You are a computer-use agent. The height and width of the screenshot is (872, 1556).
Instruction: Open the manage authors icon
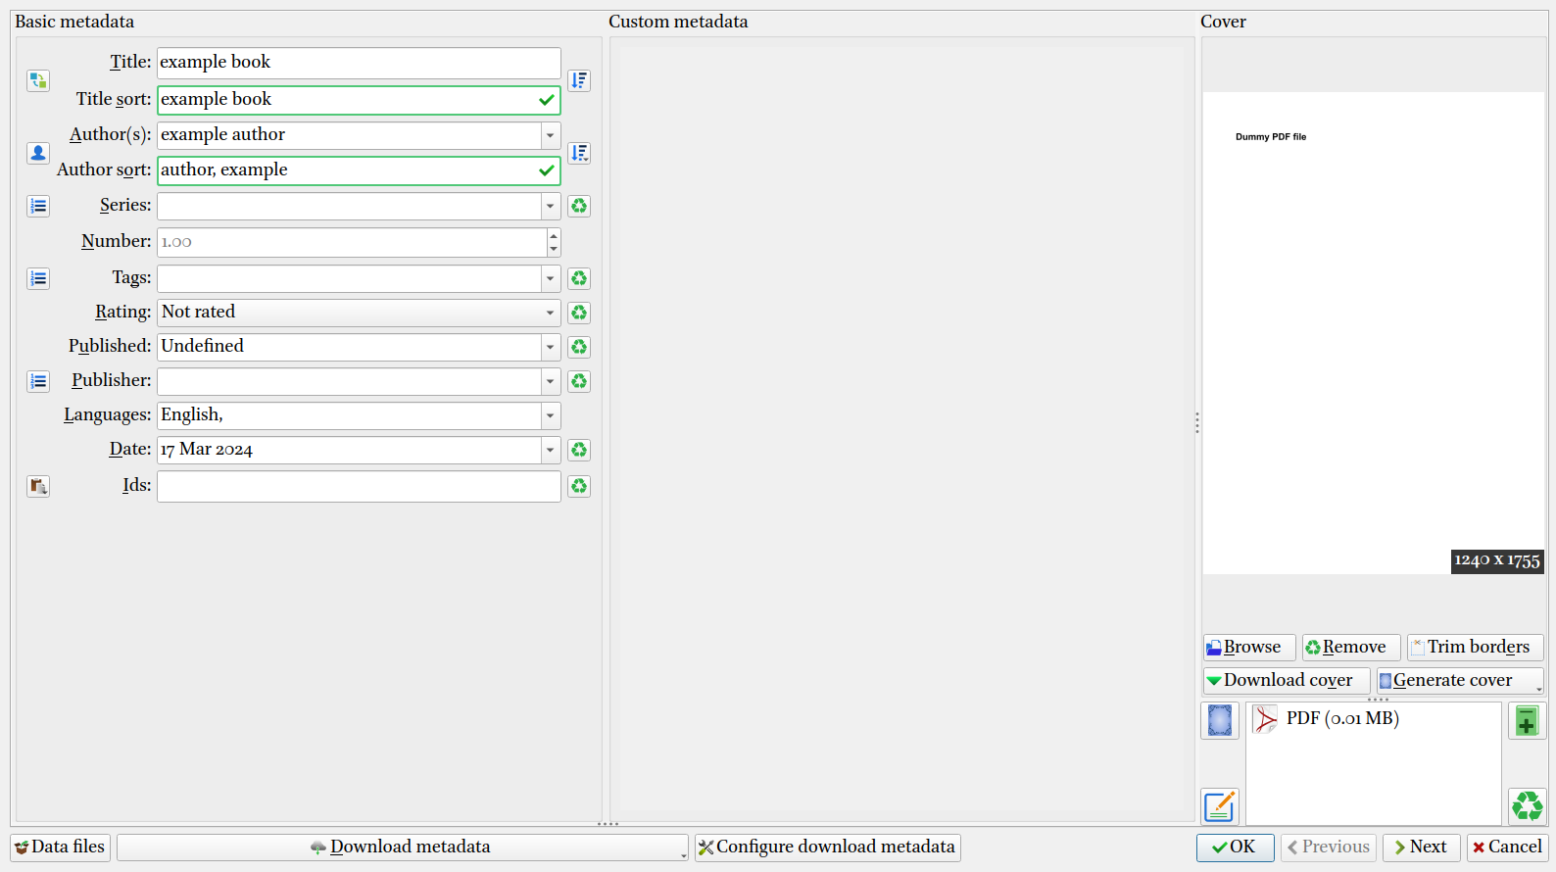point(38,153)
